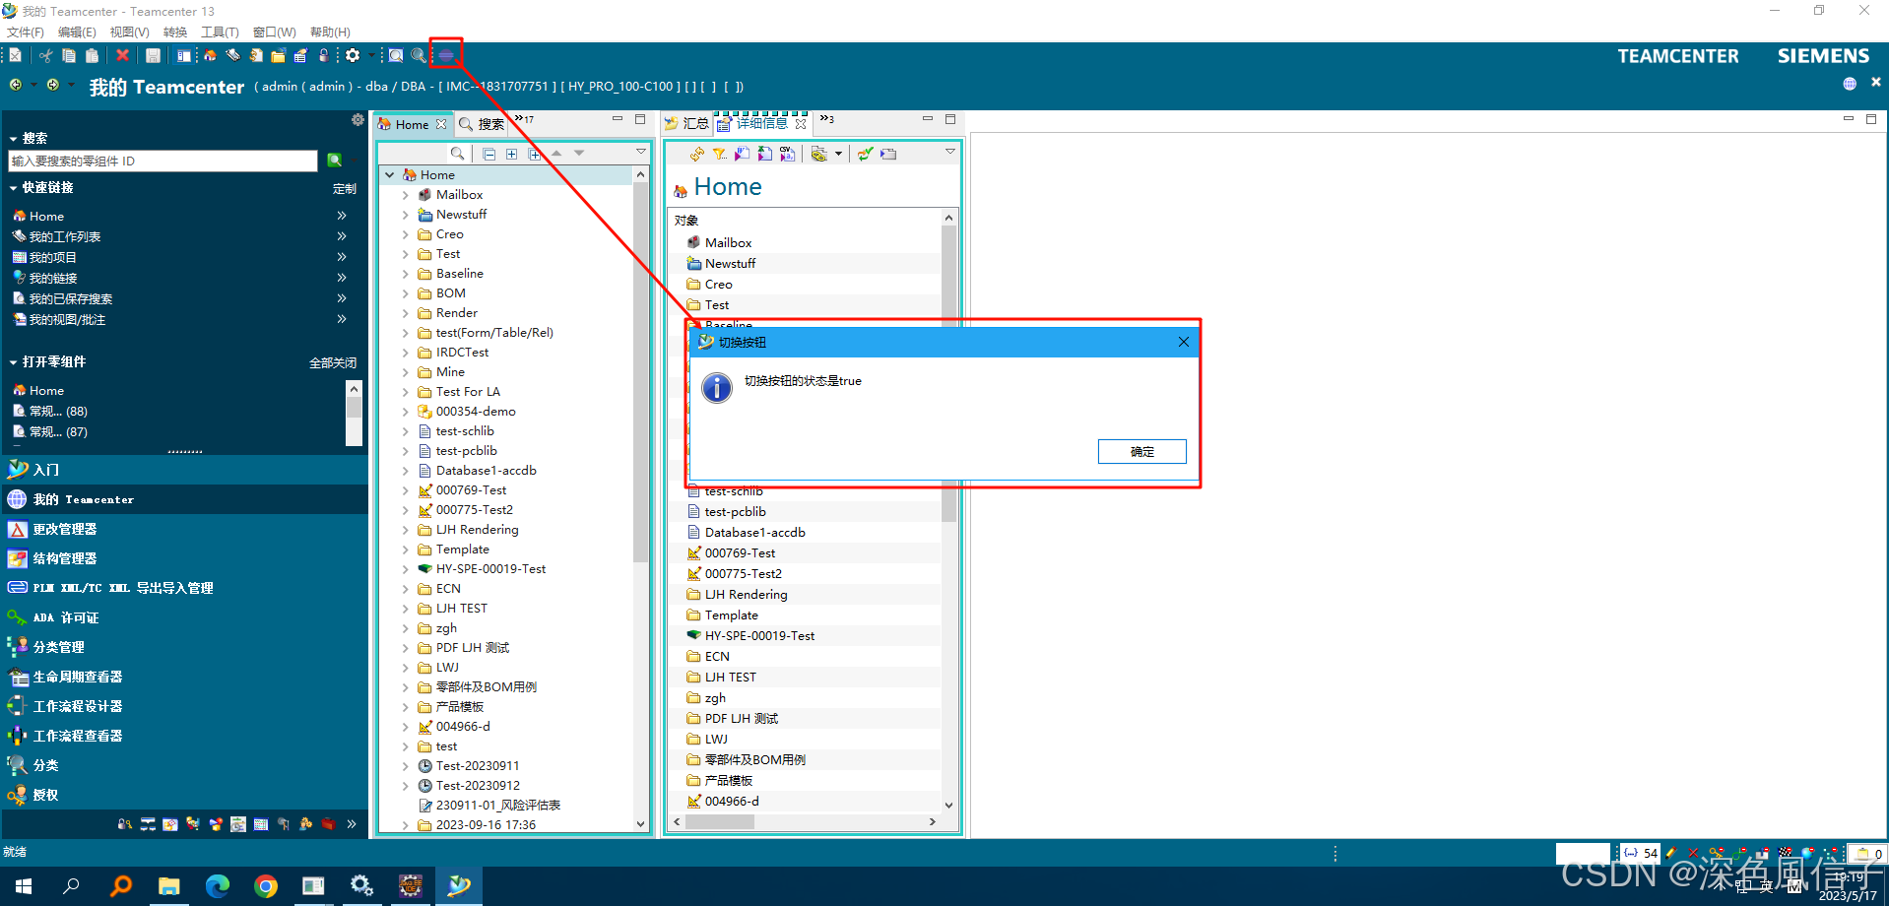Click the green search button beside the ID field

coord(335,161)
